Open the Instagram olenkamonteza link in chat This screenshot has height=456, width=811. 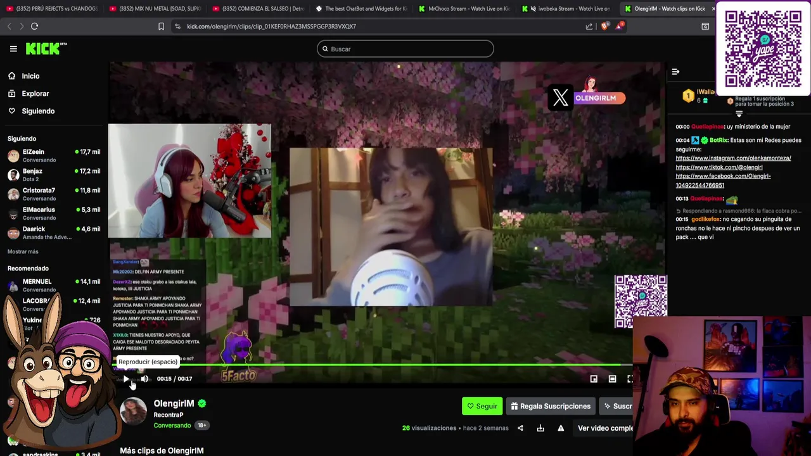click(733, 158)
